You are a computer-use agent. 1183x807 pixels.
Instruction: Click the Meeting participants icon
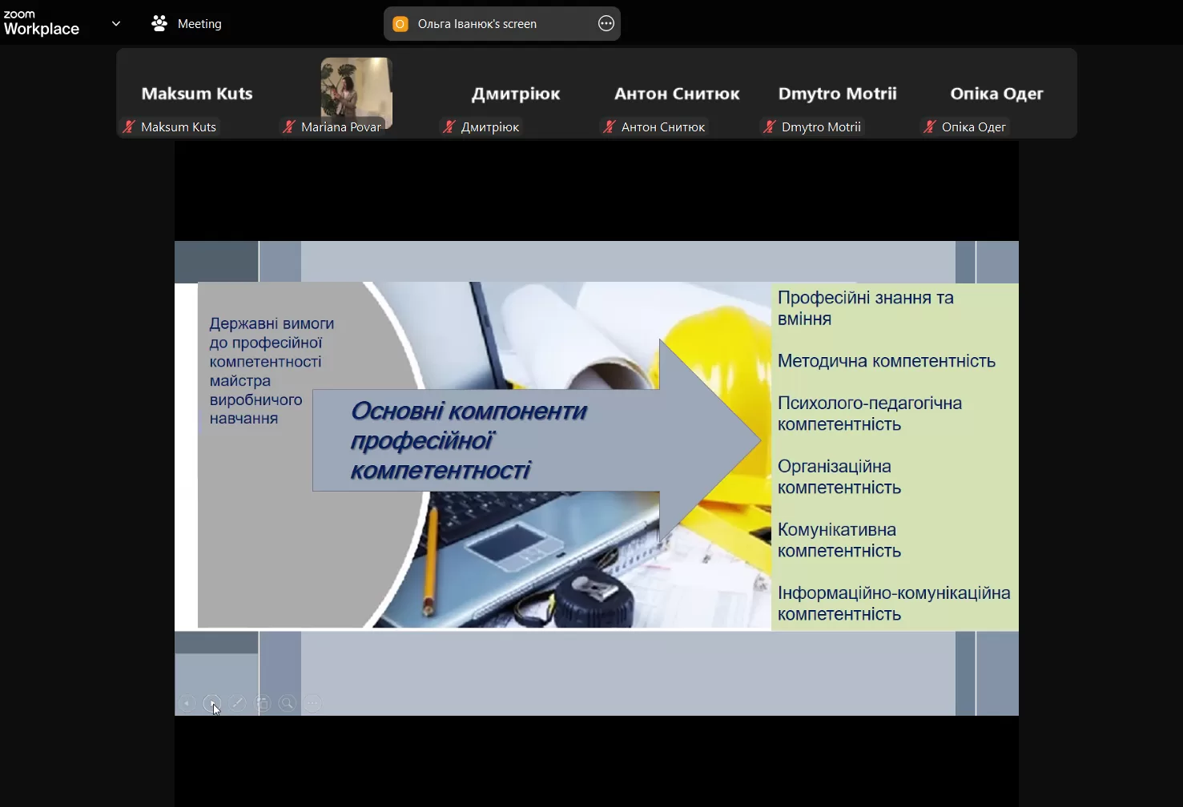159,24
